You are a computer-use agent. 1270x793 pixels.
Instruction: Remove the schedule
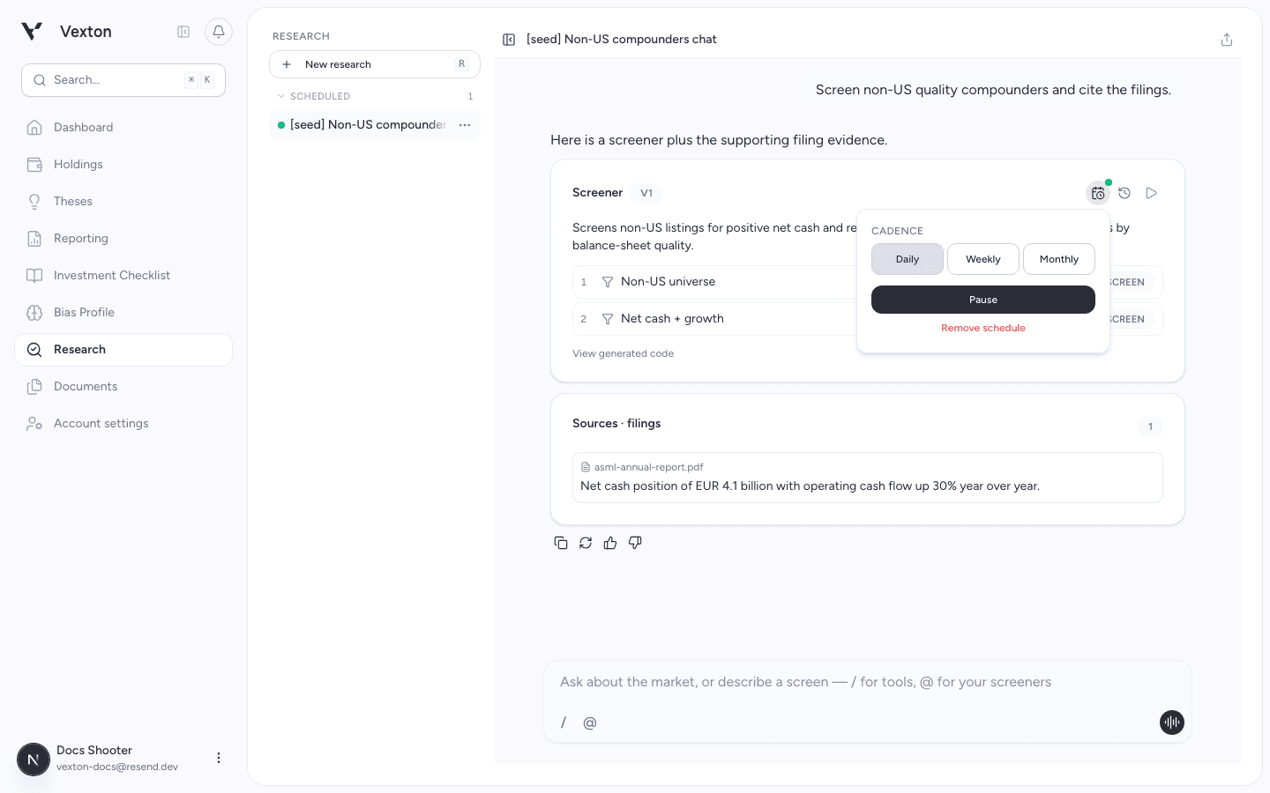point(983,328)
